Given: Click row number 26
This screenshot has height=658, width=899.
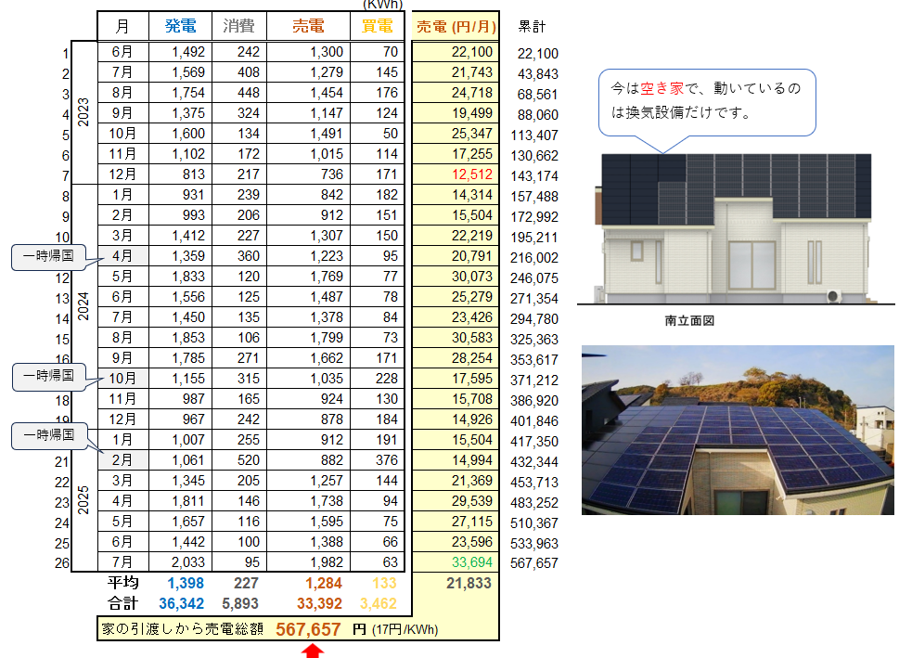Looking at the screenshot, I should pos(62,563).
